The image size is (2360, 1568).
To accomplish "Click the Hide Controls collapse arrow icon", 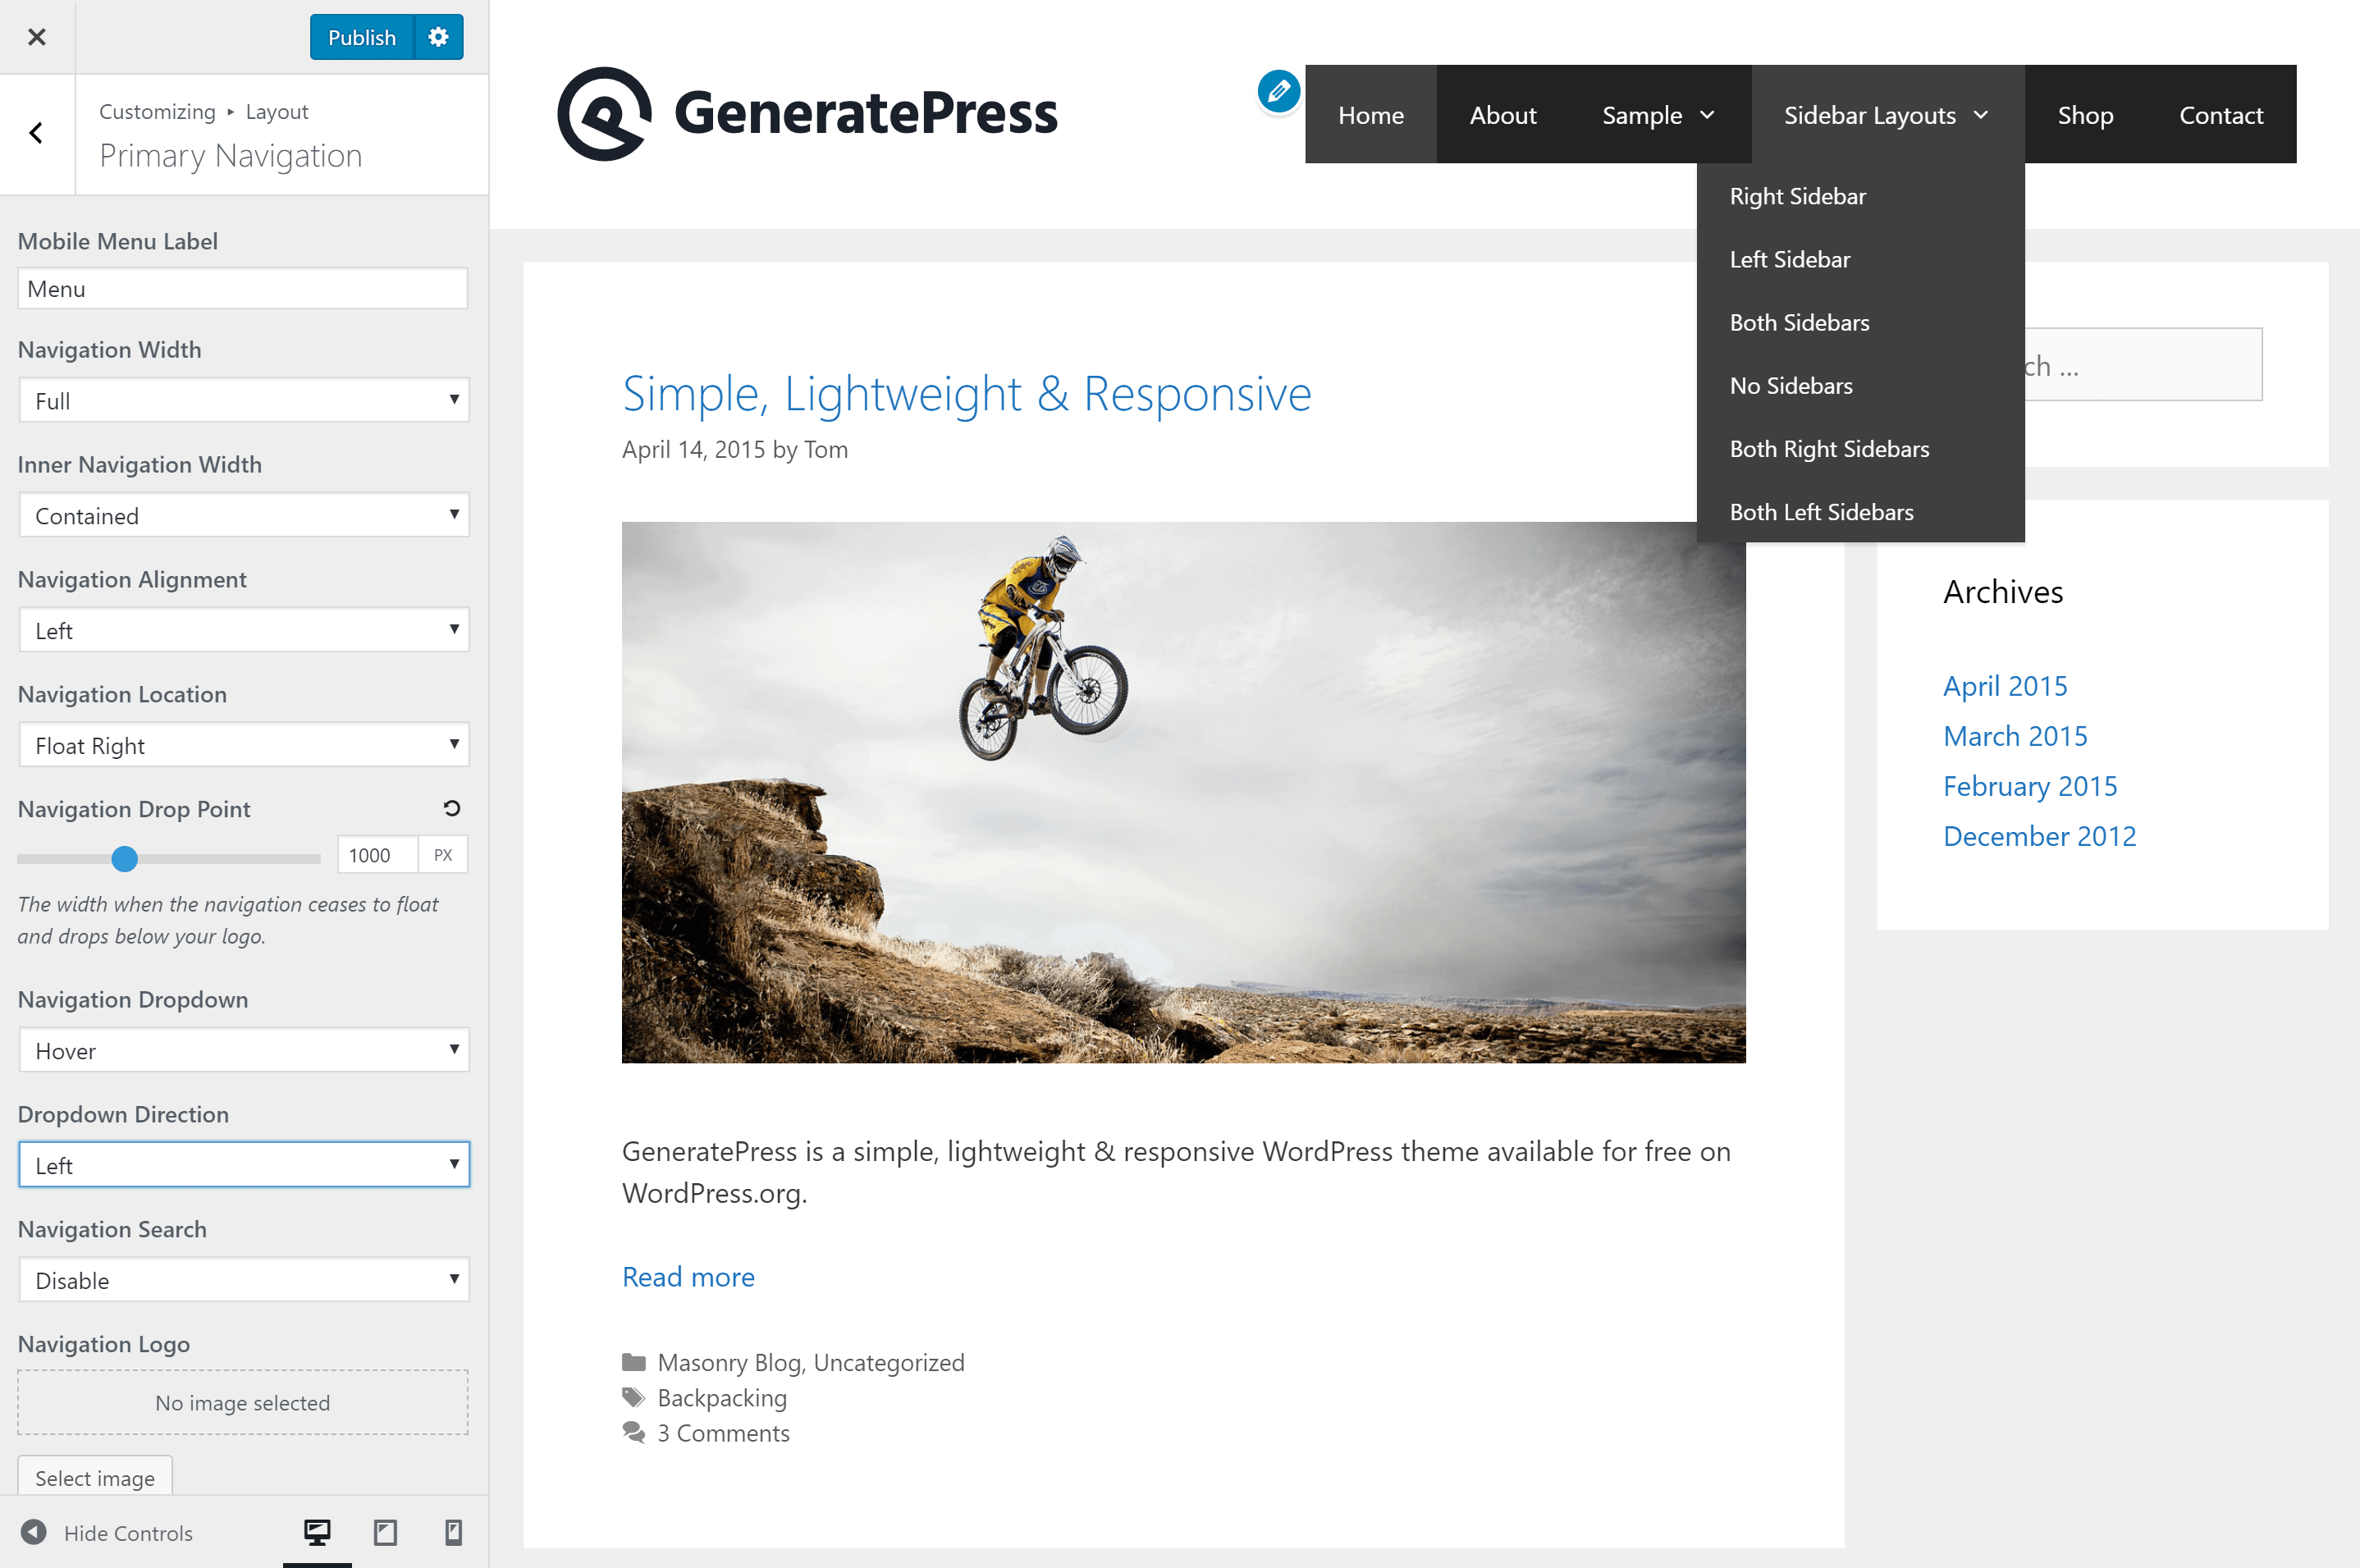I will pos(34,1532).
